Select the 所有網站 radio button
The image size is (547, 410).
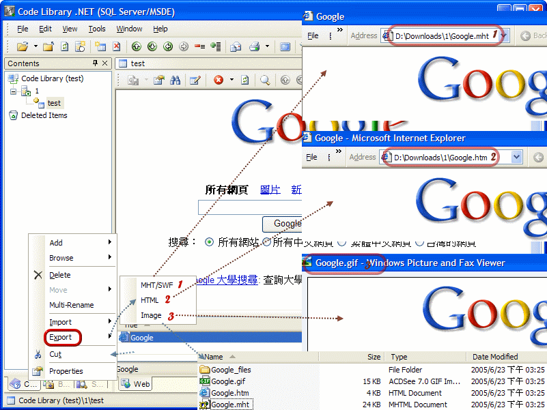(x=209, y=241)
